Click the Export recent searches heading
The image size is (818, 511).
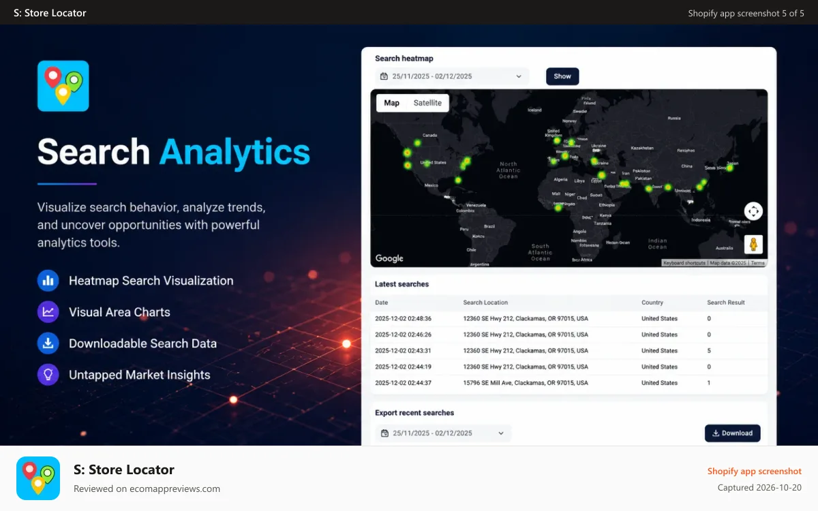[x=414, y=413]
